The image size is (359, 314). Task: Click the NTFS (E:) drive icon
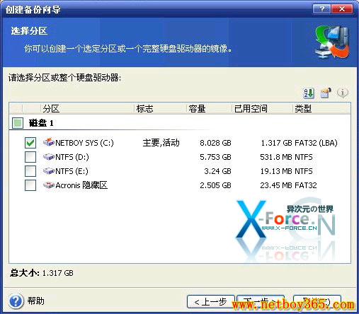49,171
